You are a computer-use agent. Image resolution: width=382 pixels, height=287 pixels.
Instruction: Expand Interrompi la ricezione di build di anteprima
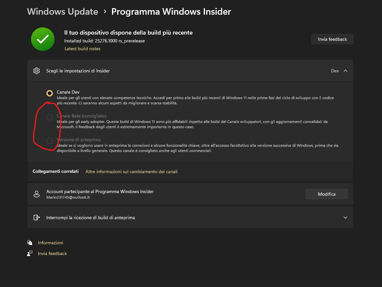click(345, 217)
